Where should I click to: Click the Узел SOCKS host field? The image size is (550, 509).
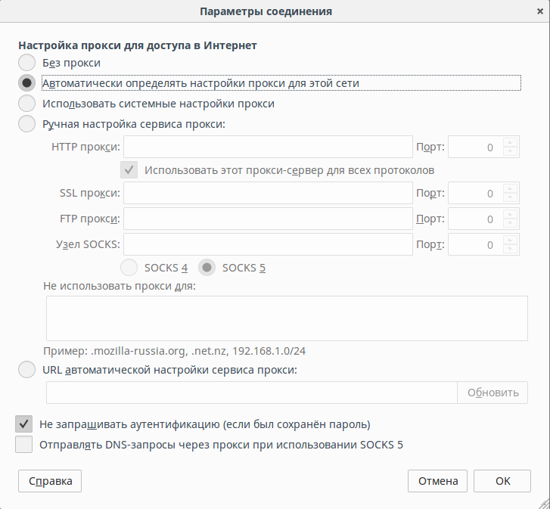tap(268, 244)
